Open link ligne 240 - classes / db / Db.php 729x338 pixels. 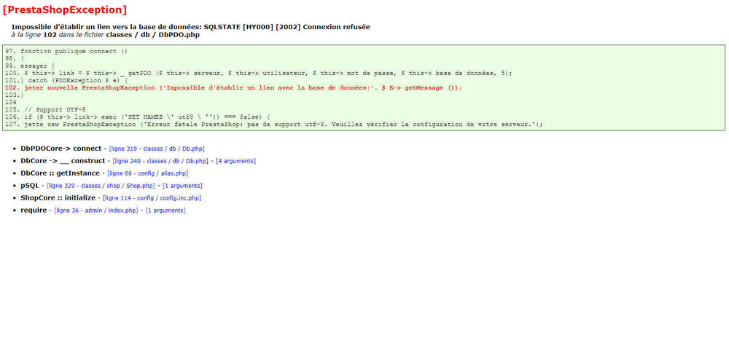(160, 161)
